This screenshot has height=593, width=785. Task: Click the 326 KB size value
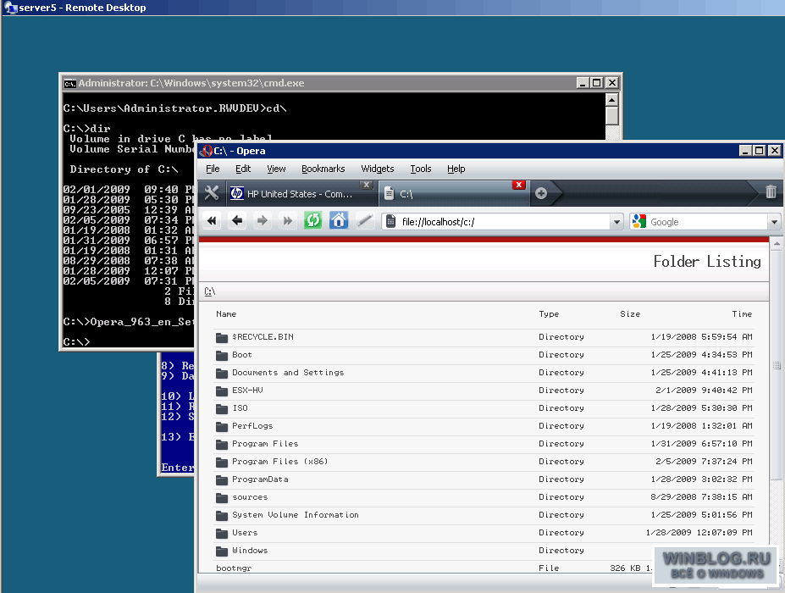[x=625, y=568]
